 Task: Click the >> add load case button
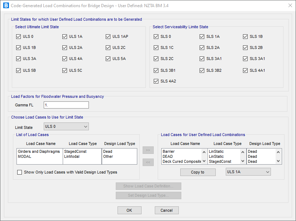tap(148, 150)
